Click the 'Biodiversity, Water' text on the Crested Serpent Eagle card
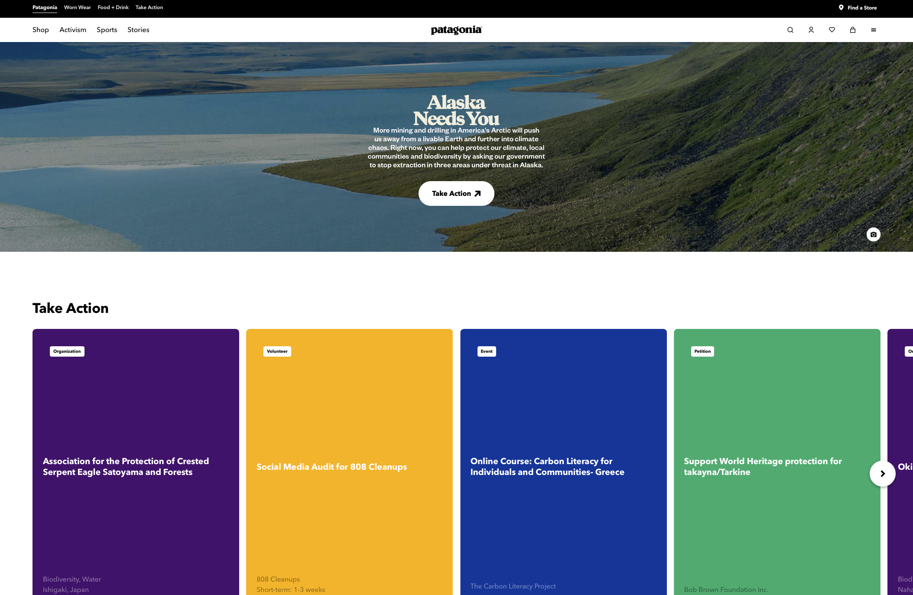This screenshot has height=595, width=913. tap(72, 579)
